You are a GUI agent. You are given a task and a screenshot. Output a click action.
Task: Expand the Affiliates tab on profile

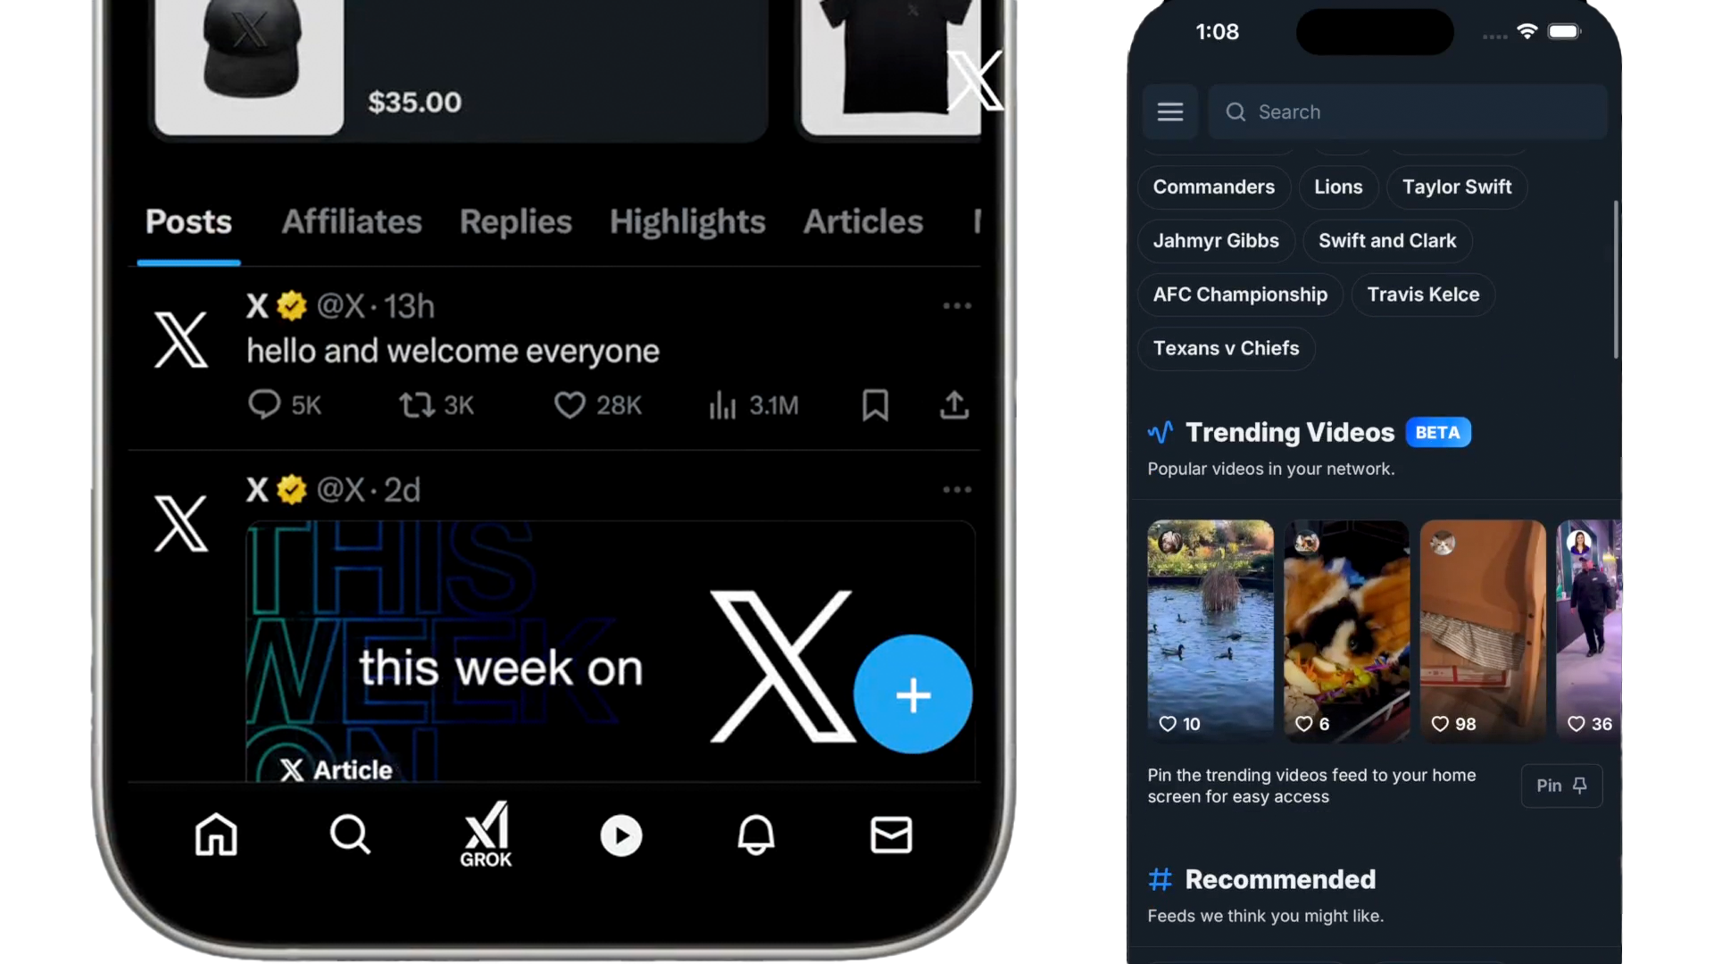click(x=350, y=221)
